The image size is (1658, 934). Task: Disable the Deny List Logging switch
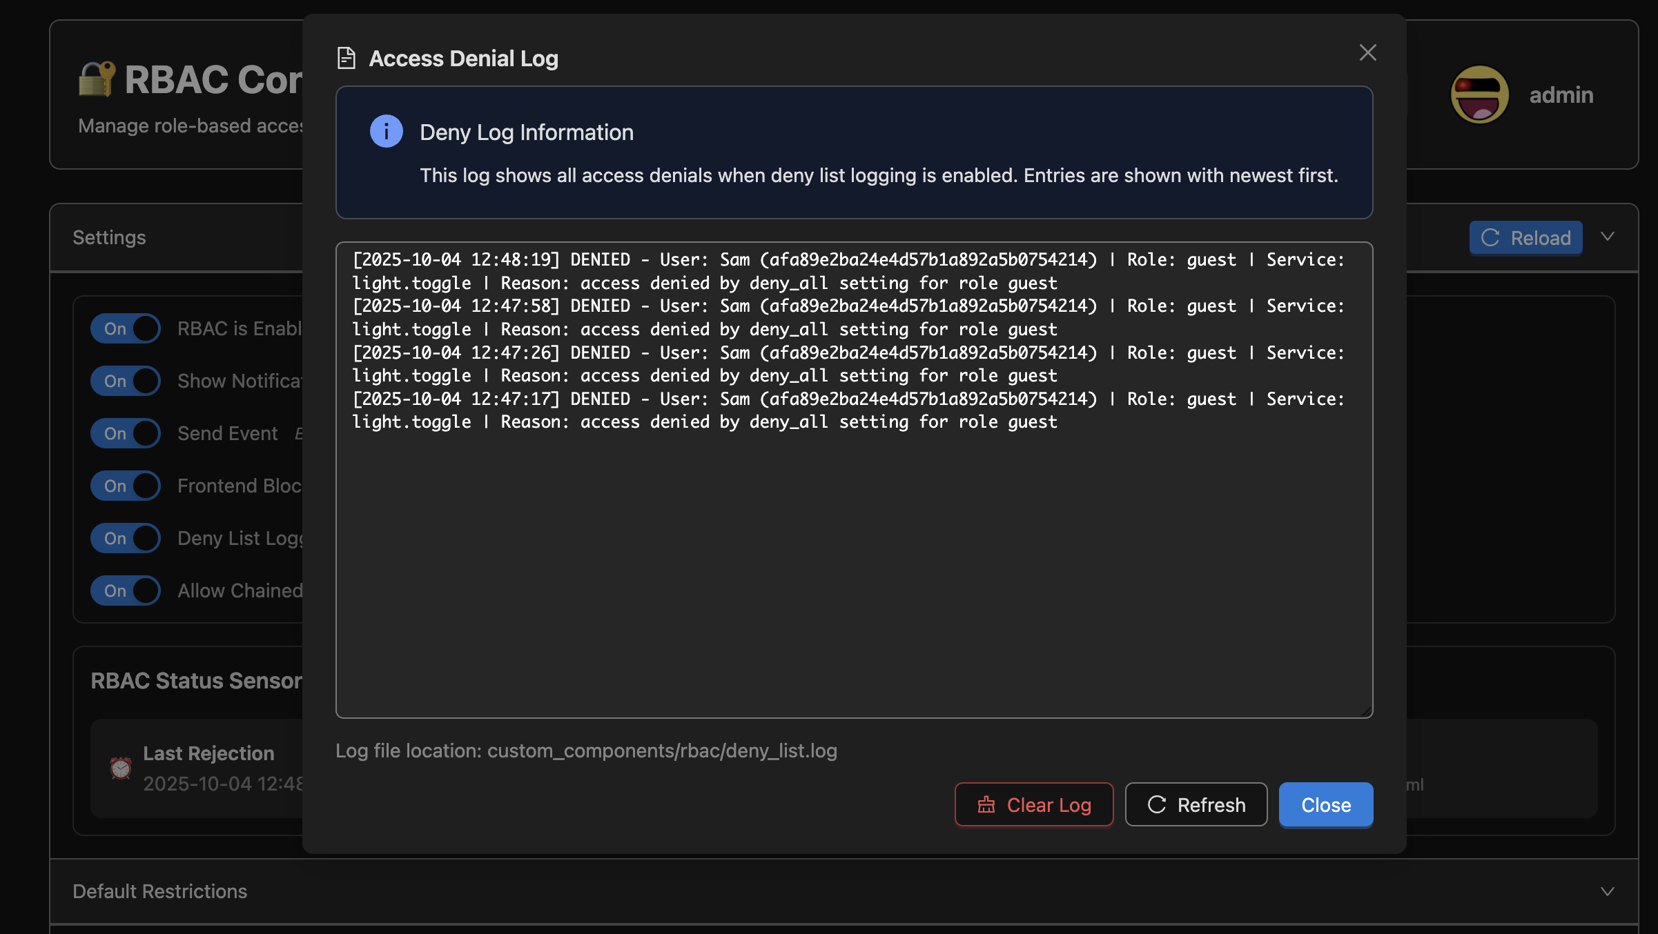[126, 538]
